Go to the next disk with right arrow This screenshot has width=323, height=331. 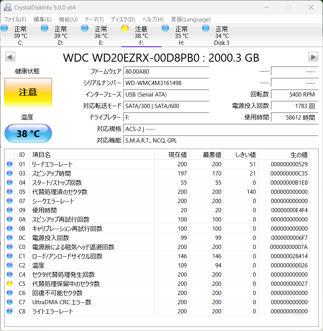click(313, 57)
